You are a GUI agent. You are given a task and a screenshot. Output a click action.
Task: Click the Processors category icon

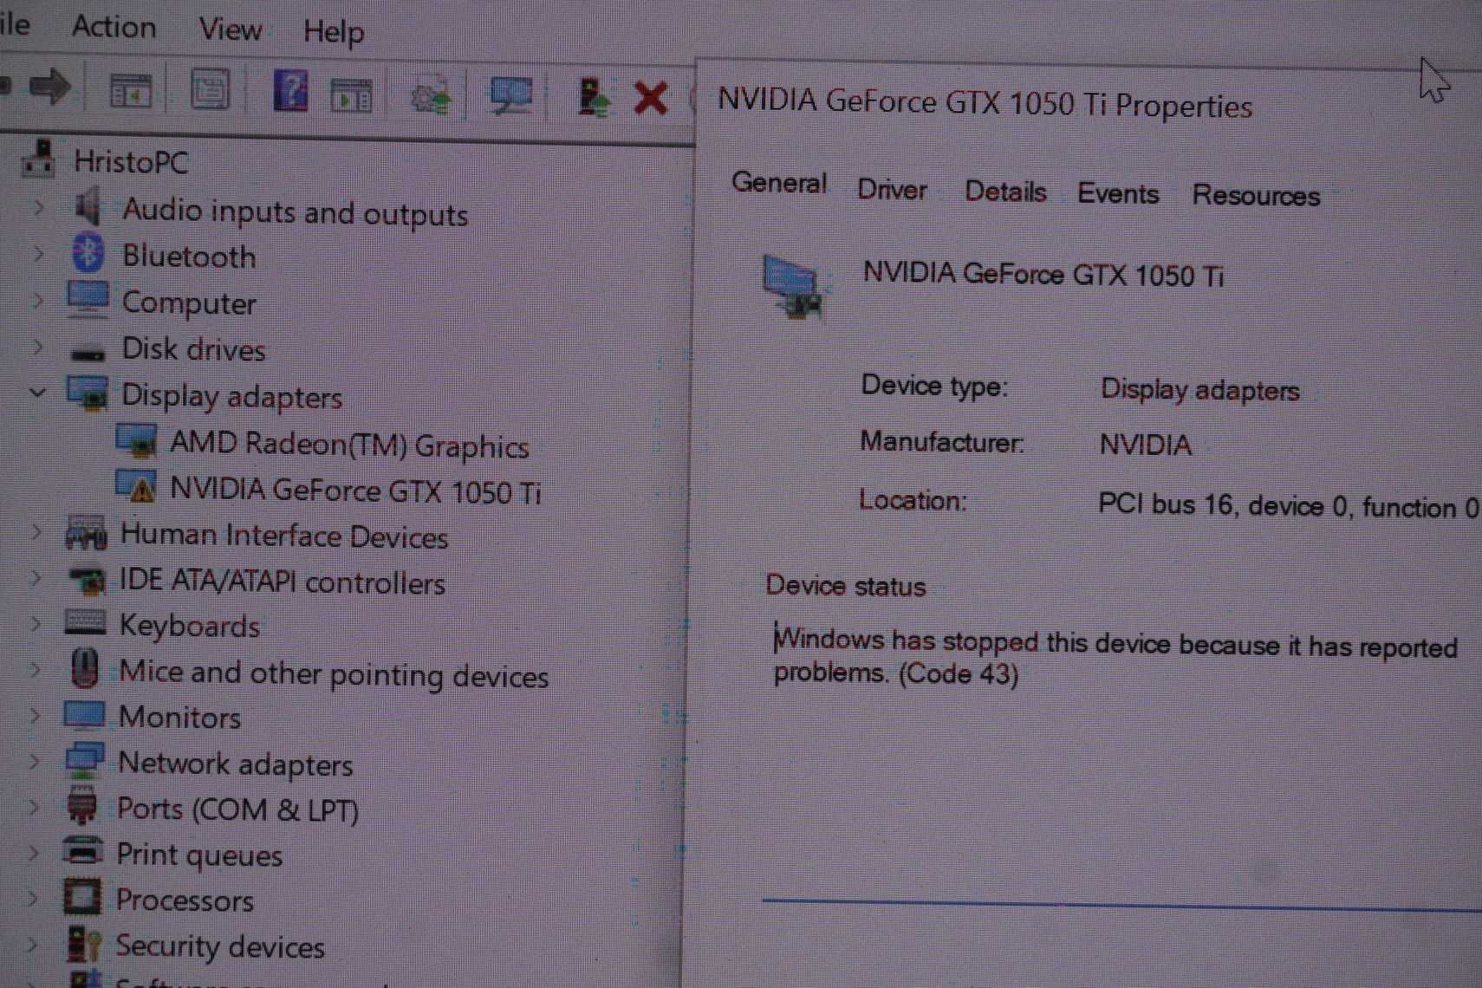coord(82,897)
